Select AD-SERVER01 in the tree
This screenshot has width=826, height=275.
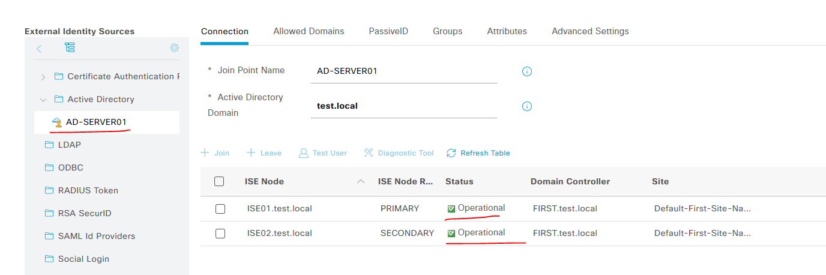coord(107,122)
